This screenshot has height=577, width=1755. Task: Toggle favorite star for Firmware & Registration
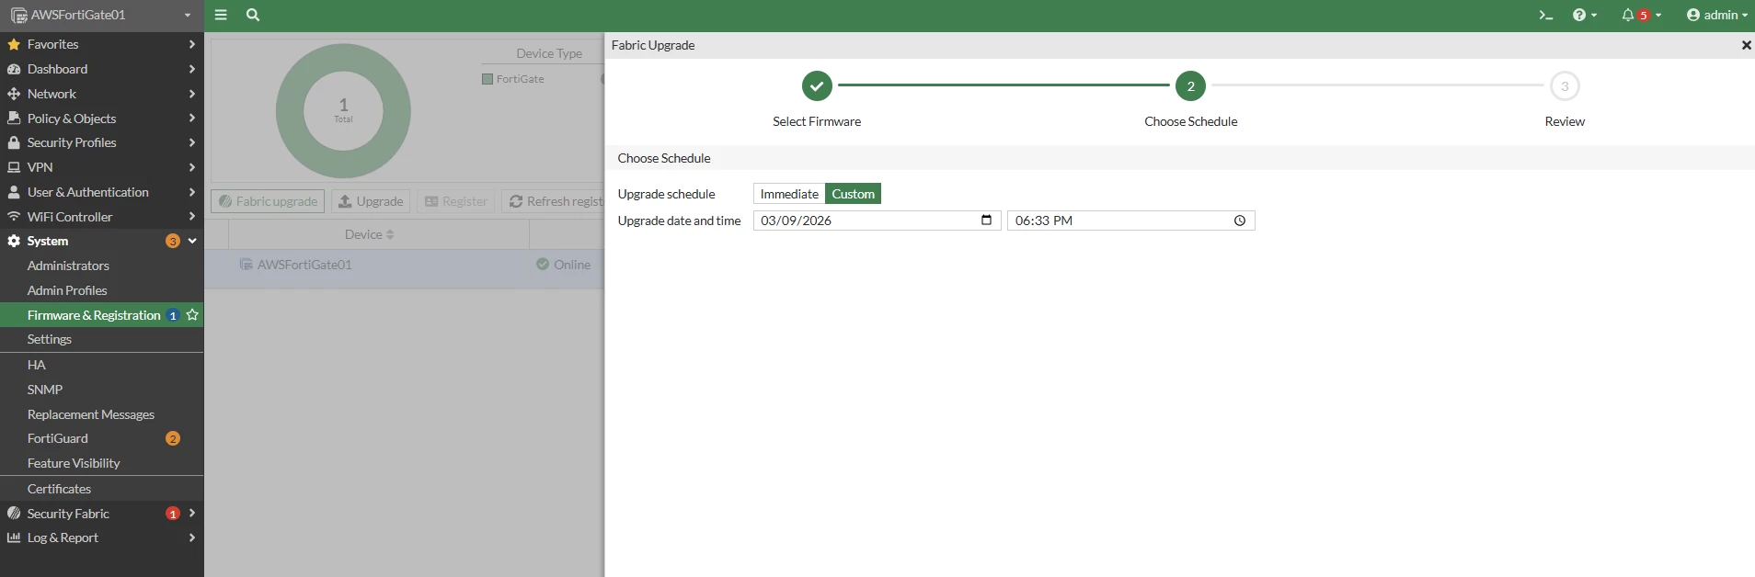(192, 314)
